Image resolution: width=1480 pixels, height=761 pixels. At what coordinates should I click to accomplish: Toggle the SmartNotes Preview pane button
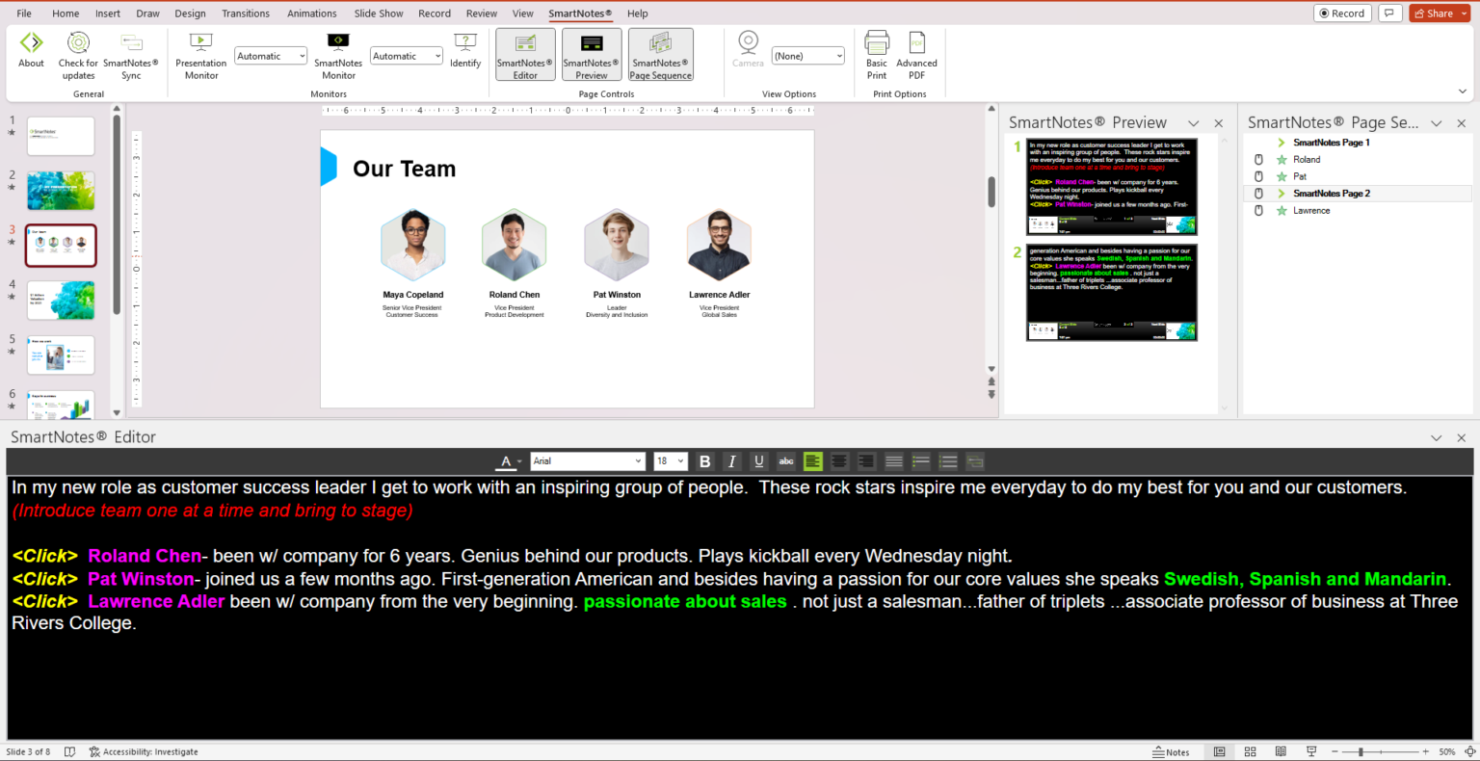click(592, 55)
